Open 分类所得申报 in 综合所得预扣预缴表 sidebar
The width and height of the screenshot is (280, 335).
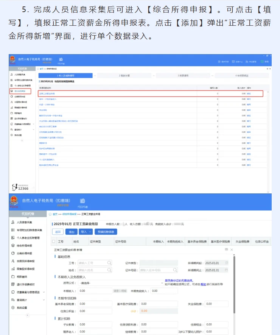pyautogui.click(x=20, y=97)
